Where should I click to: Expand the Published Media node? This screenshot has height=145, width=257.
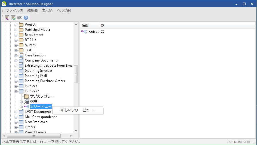[x=16, y=30]
